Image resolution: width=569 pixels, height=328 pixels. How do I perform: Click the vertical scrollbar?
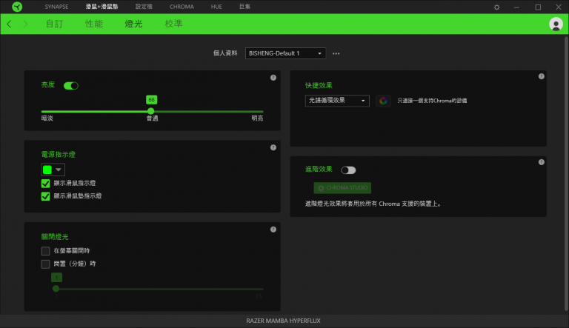(x=566, y=173)
